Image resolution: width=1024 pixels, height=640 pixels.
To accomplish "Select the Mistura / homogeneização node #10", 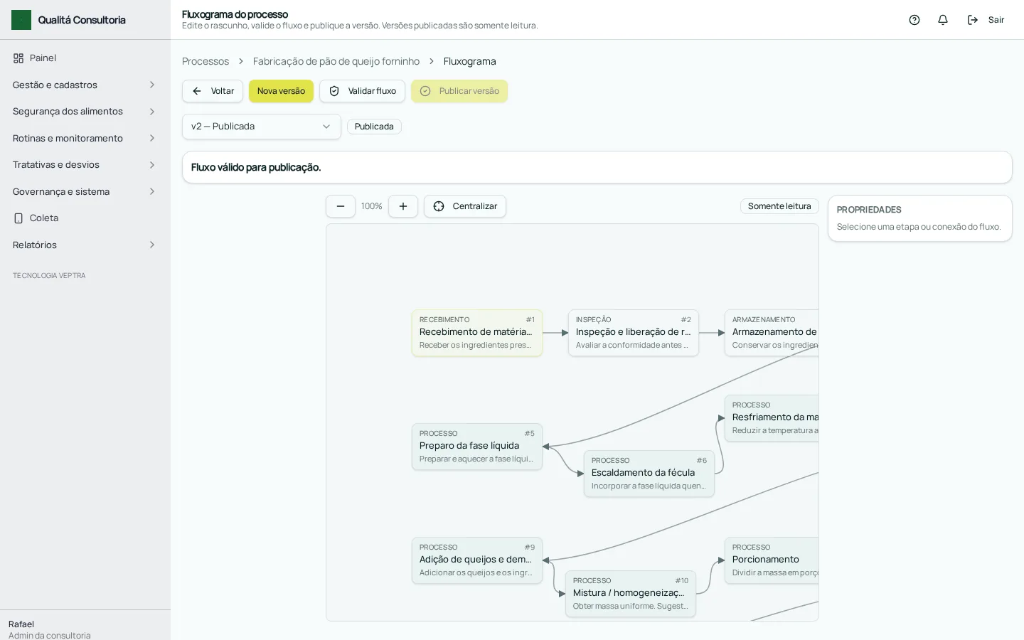I will click(631, 594).
